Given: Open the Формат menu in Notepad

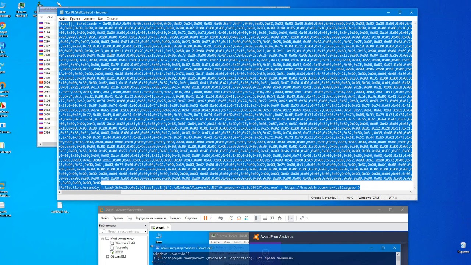Looking at the screenshot, I should [x=89, y=18].
